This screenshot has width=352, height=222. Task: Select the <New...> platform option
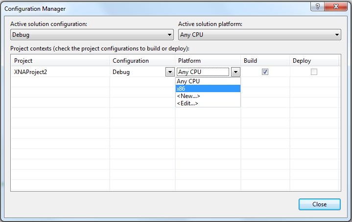208,96
